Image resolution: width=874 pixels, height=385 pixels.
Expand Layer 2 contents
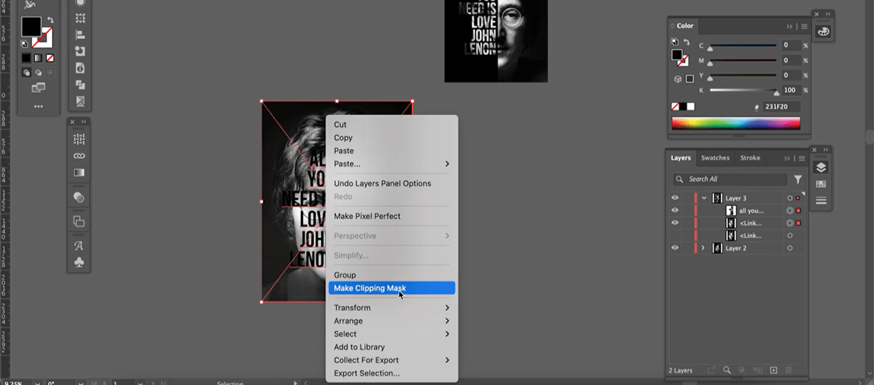[x=703, y=248]
